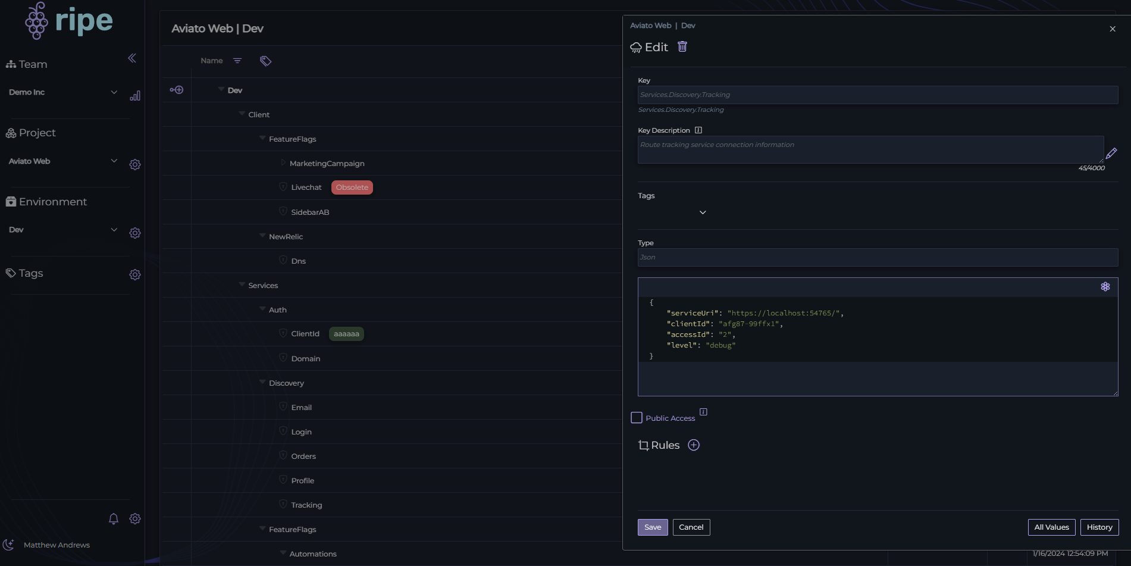This screenshot has height=566, width=1131.
Task: Select the Domain key
Action: click(306, 359)
